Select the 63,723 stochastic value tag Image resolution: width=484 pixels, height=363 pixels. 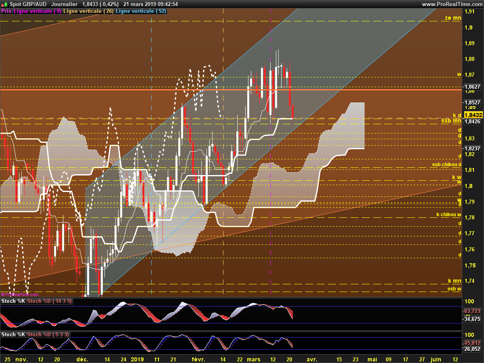[472, 311]
